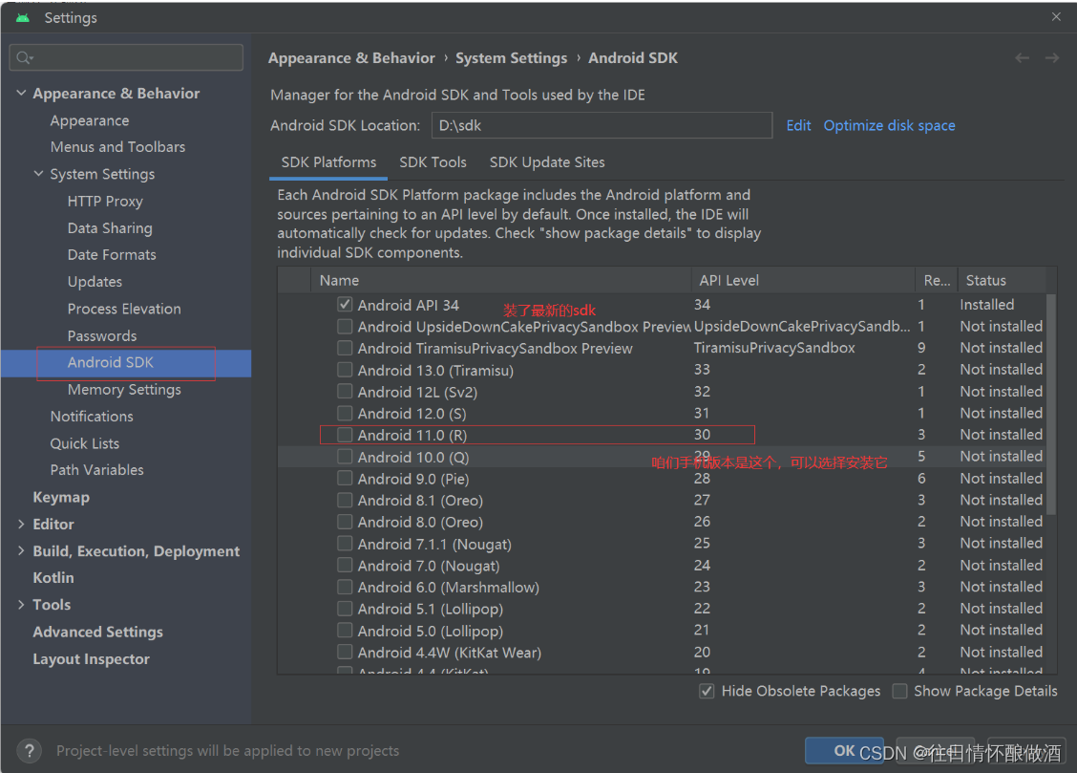Check Android UpsideDownCakePrivacySandbox Preview checkbox
Screen dimensions: 1077x773
point(345,326)
